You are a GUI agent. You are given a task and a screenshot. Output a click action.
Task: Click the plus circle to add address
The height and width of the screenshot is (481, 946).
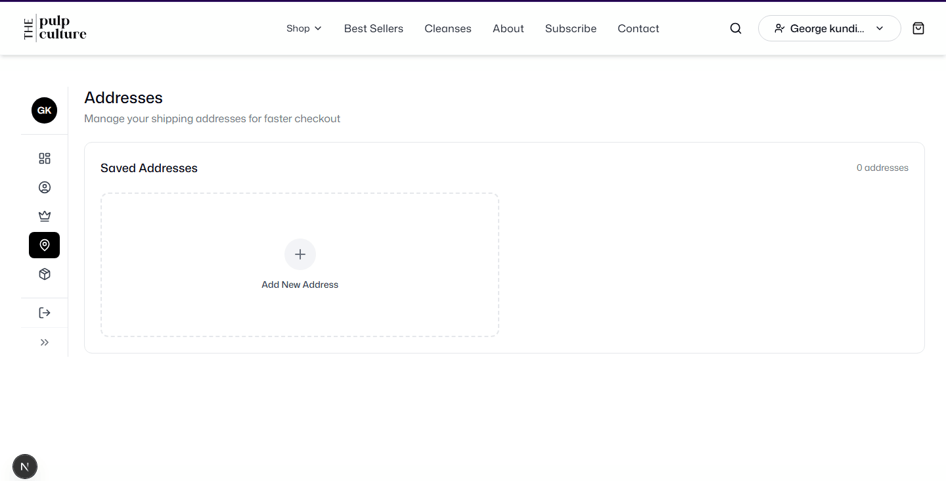coord(300,254)
